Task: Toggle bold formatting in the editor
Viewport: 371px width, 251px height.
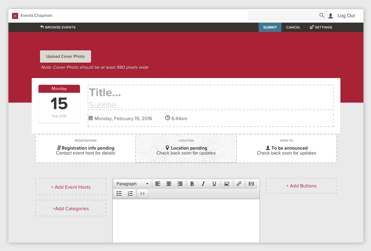Action: [192, 184]
